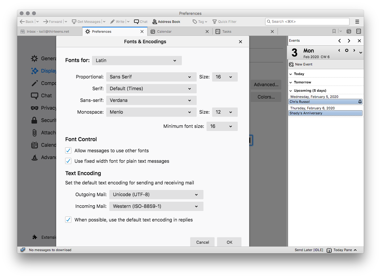The width and height of the screenshot is (381, 278).
Task: Open the Proportional font dropdown
Action: [x=151, y=77]
